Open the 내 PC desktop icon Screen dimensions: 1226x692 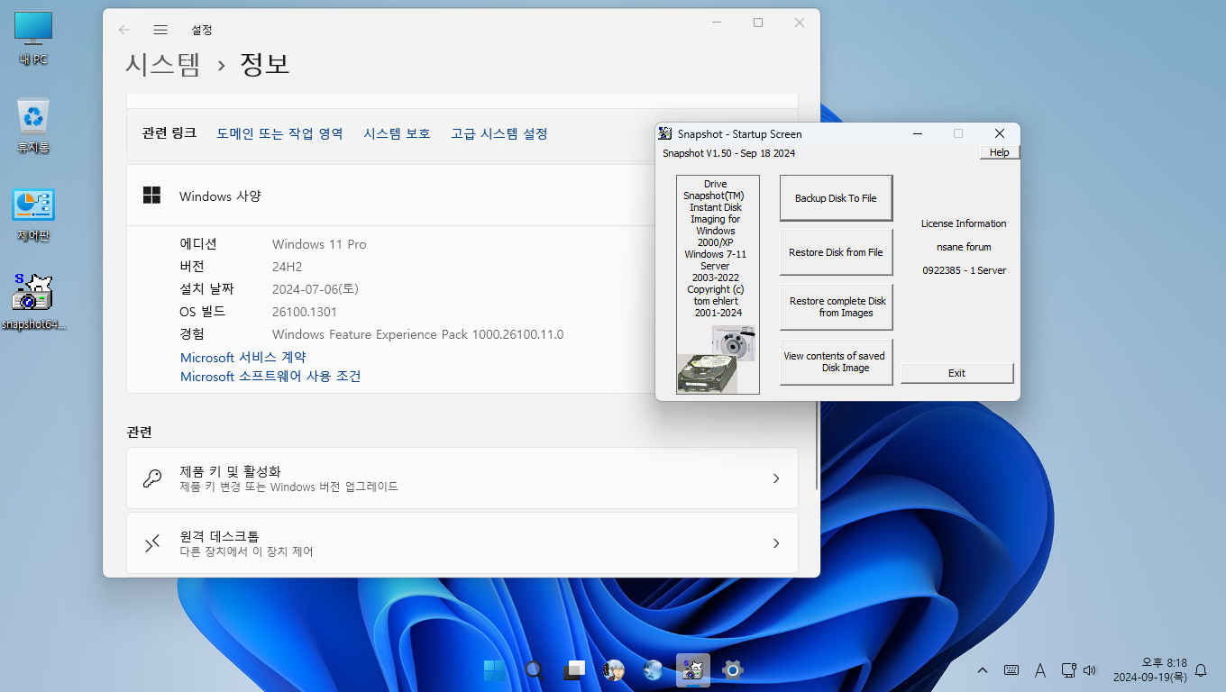(x=33, y=39)
